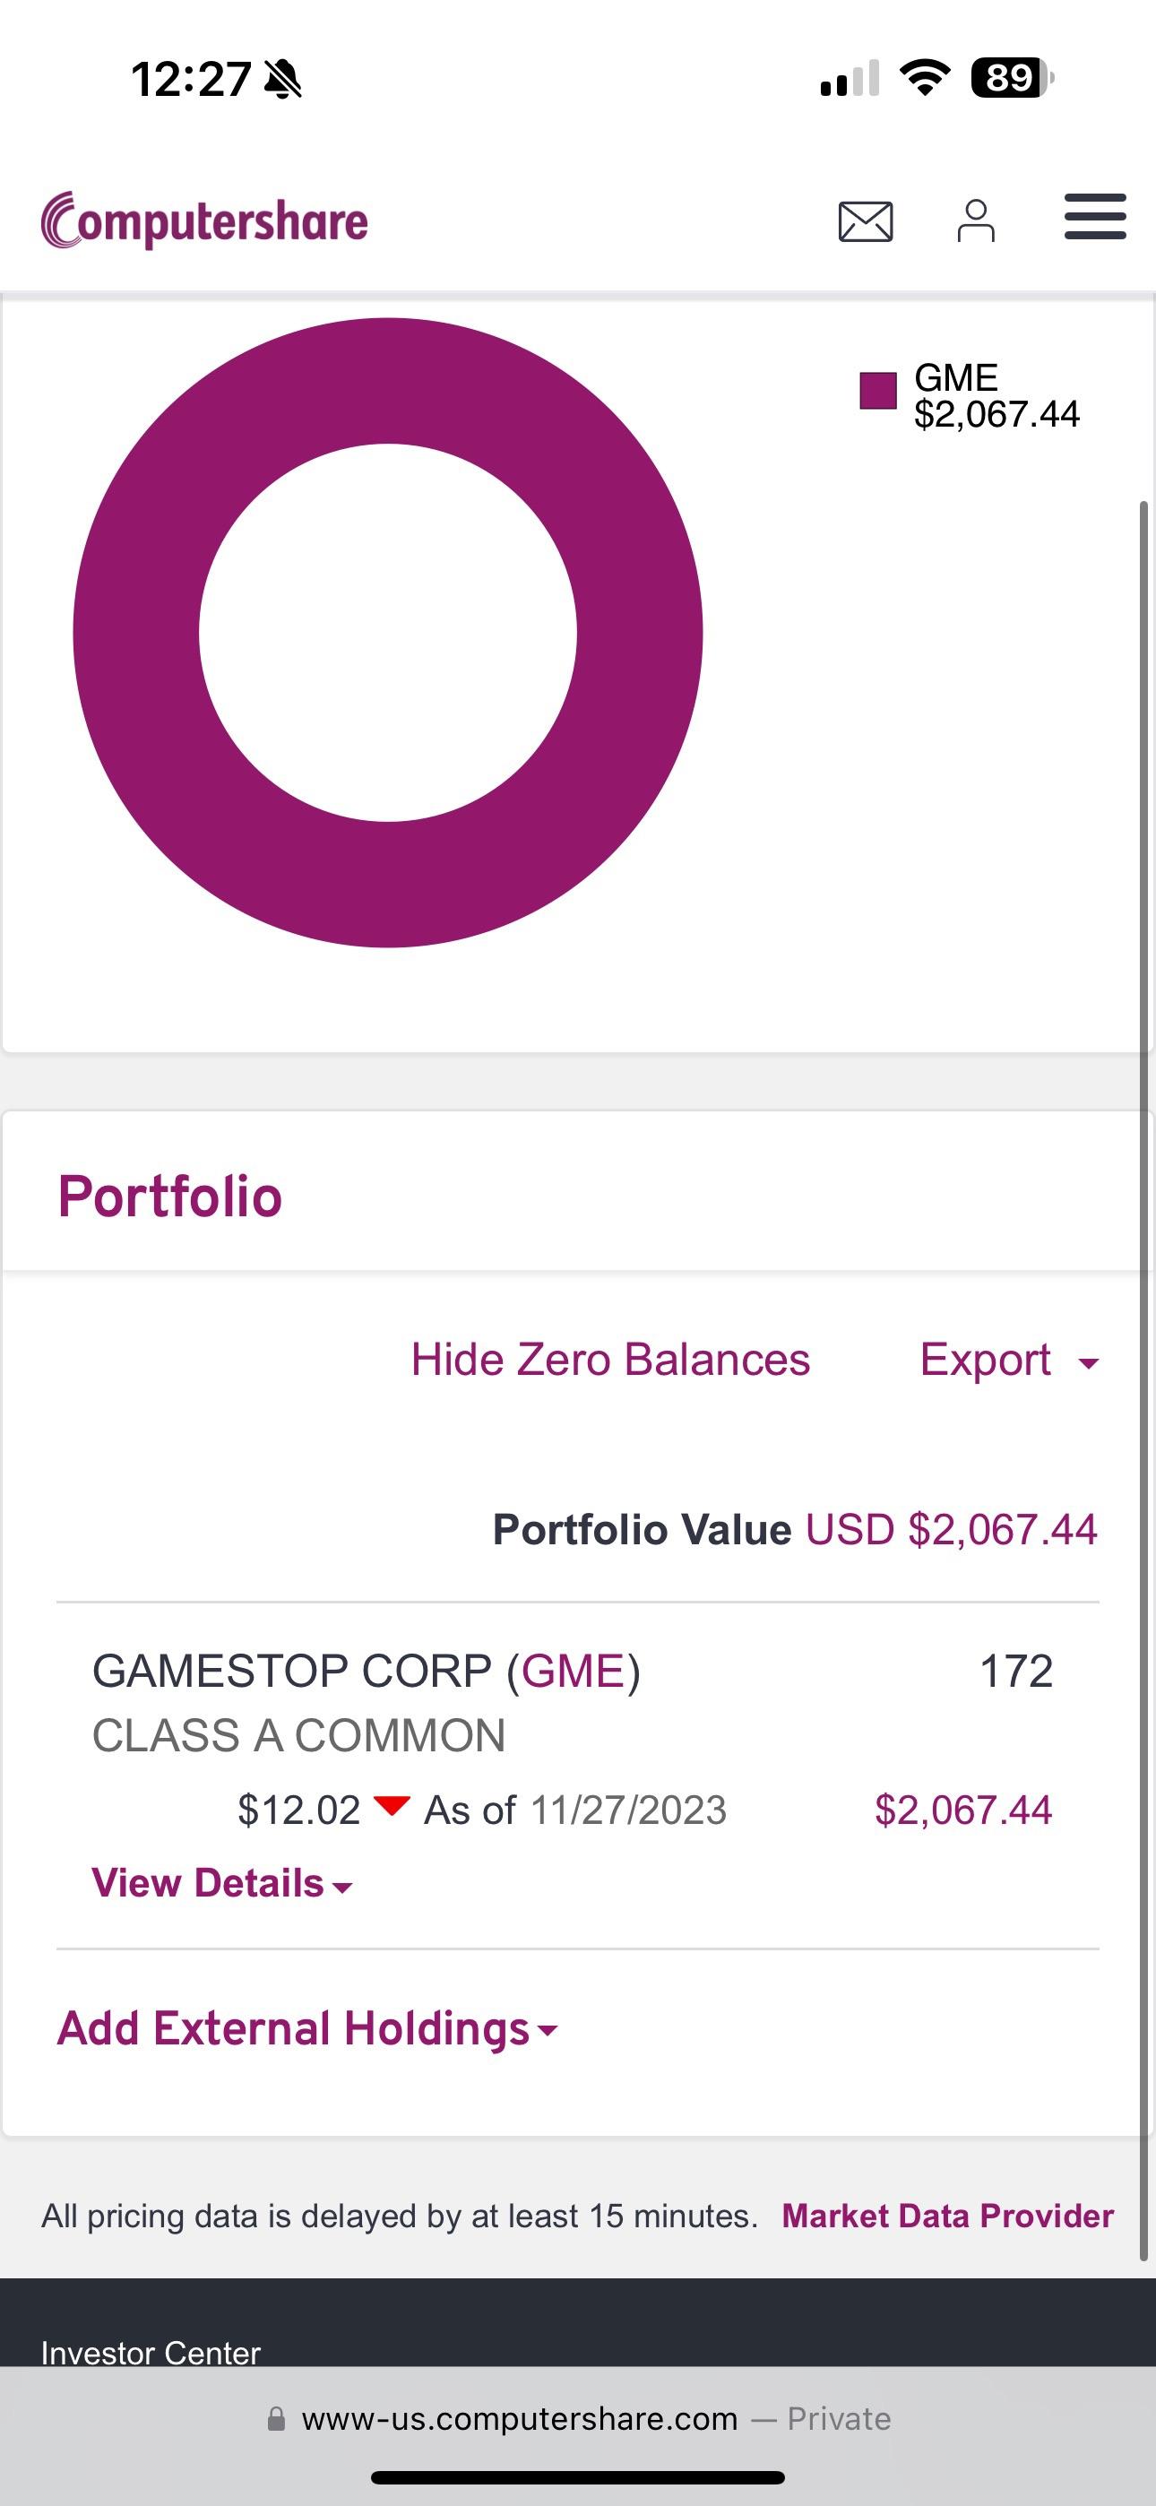Open the Export dropdown
Viewport: 1156px width, 2506px height.
click(1008, 1359)
